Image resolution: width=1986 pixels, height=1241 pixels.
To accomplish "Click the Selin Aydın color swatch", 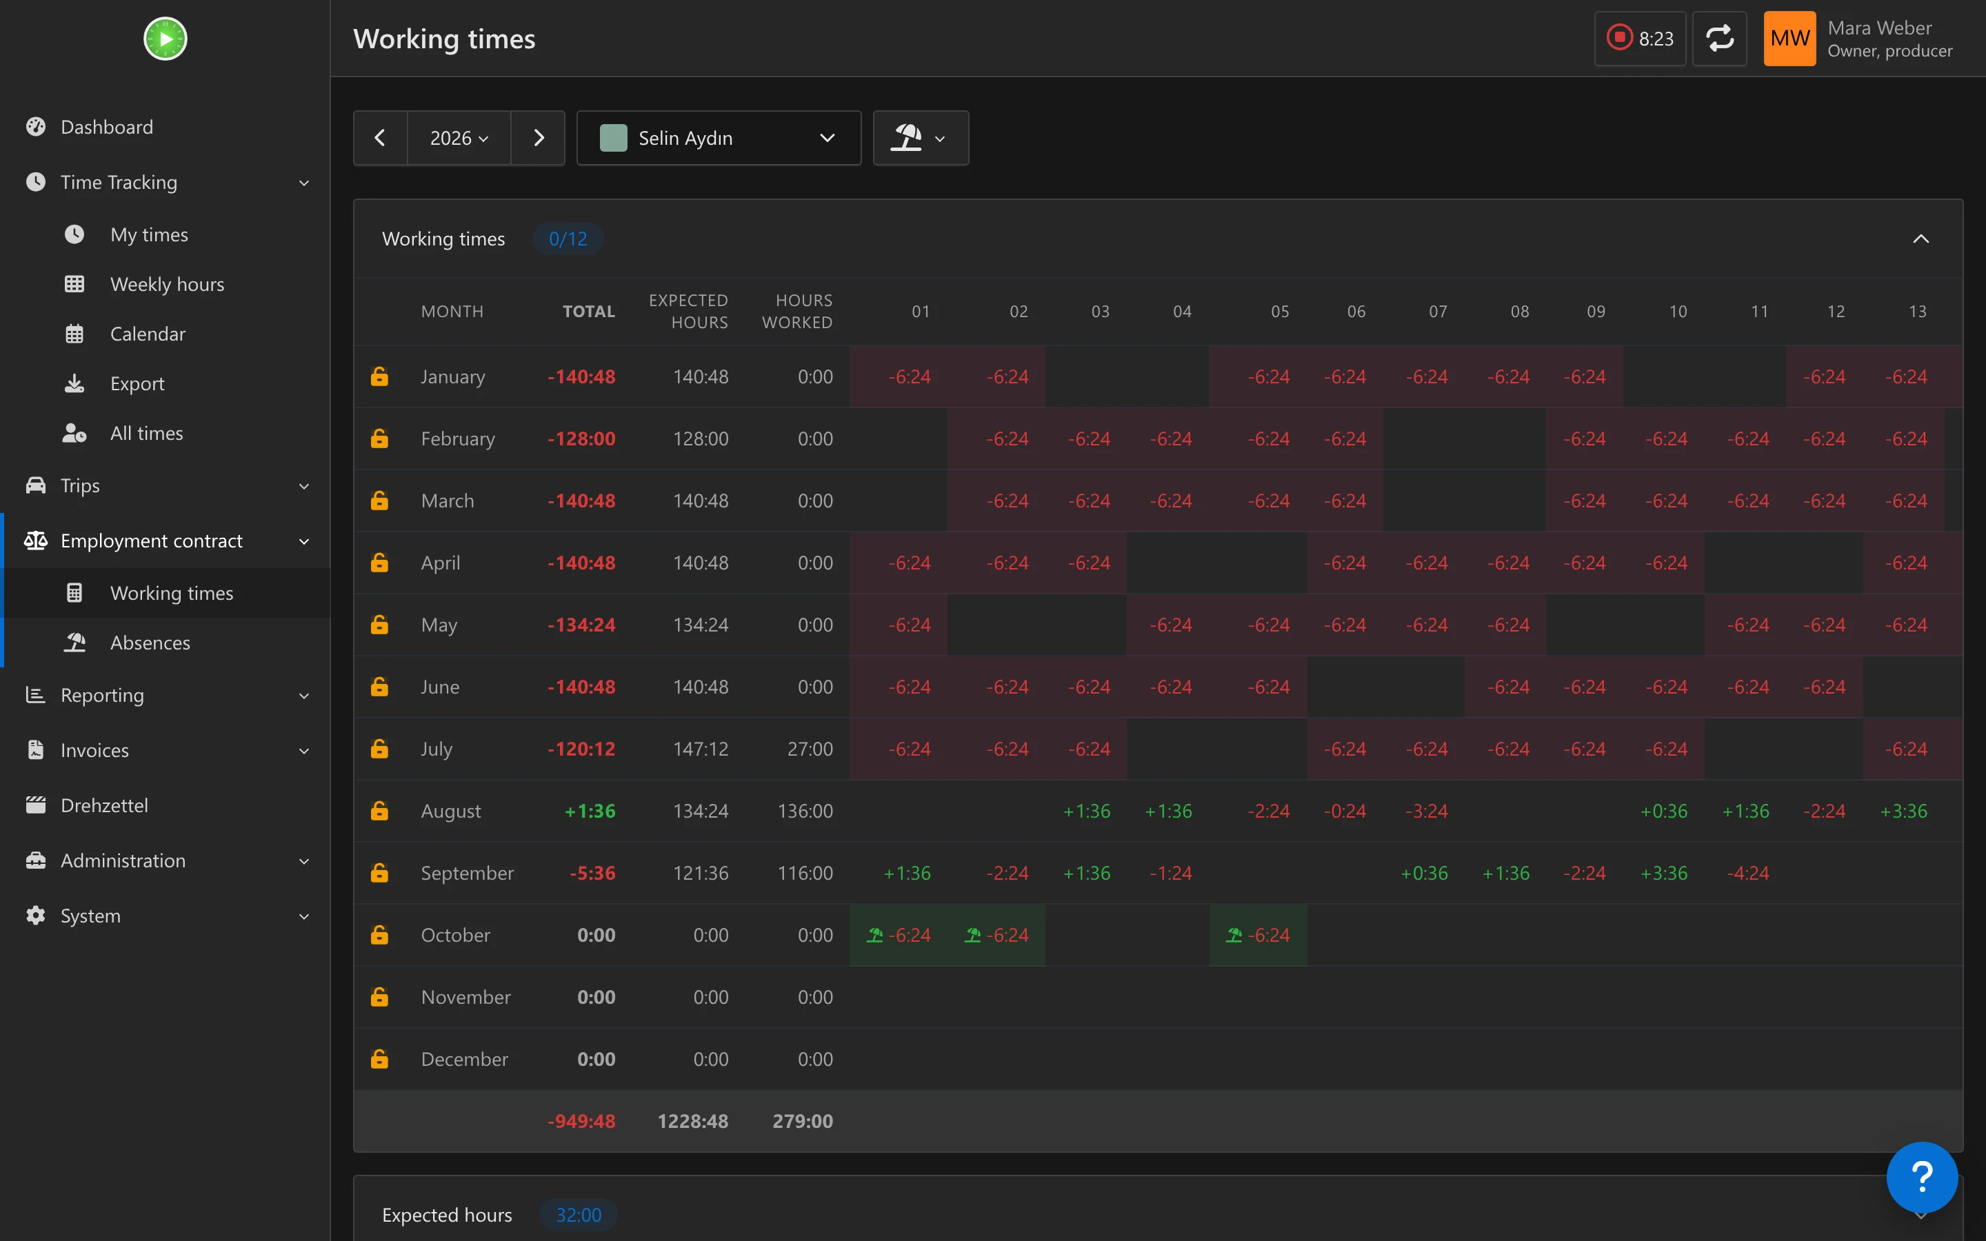I will click(613, 138).
